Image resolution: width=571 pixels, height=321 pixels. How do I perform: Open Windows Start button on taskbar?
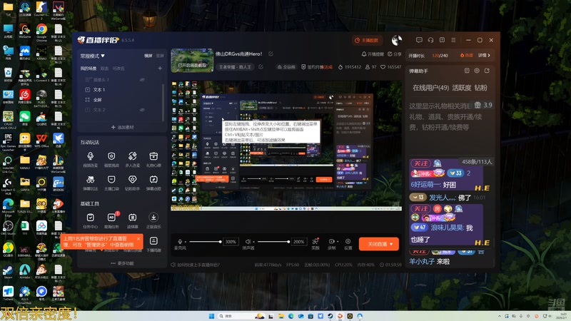pyautogui.click(x=211, y=316)
